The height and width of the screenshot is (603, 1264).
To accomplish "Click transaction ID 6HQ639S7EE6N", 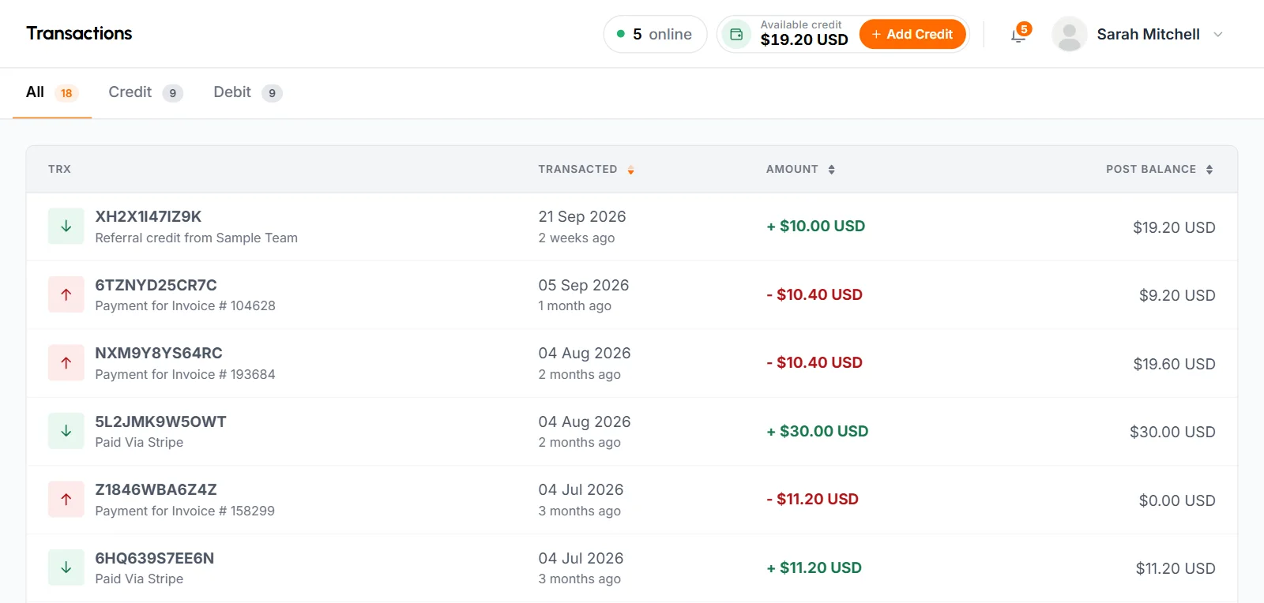I will tap(155, 558).
